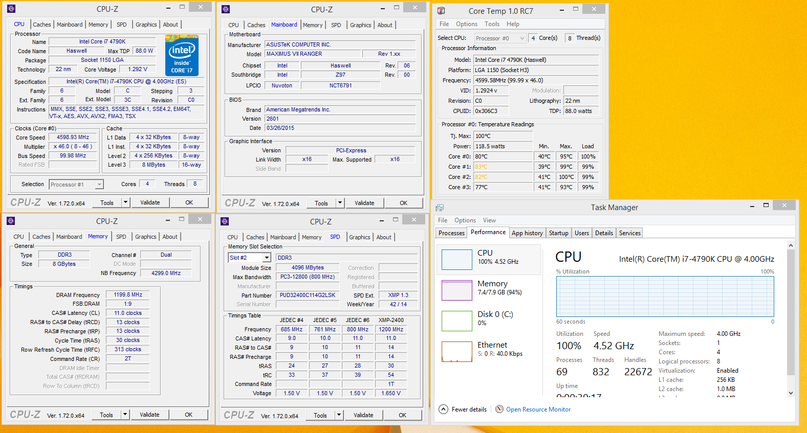Switch to Caches tab in the CPU-Z CPU window
Viewport: 807px width, 433px height.
coord(42,25)
